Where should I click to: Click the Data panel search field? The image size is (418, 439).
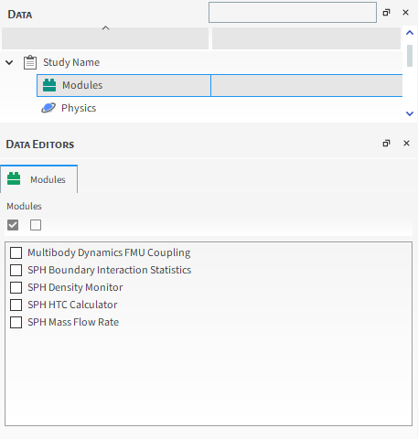coord(293,12)
